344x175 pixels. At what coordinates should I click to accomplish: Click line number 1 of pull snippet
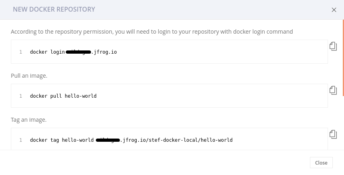(x=20, y=96)
